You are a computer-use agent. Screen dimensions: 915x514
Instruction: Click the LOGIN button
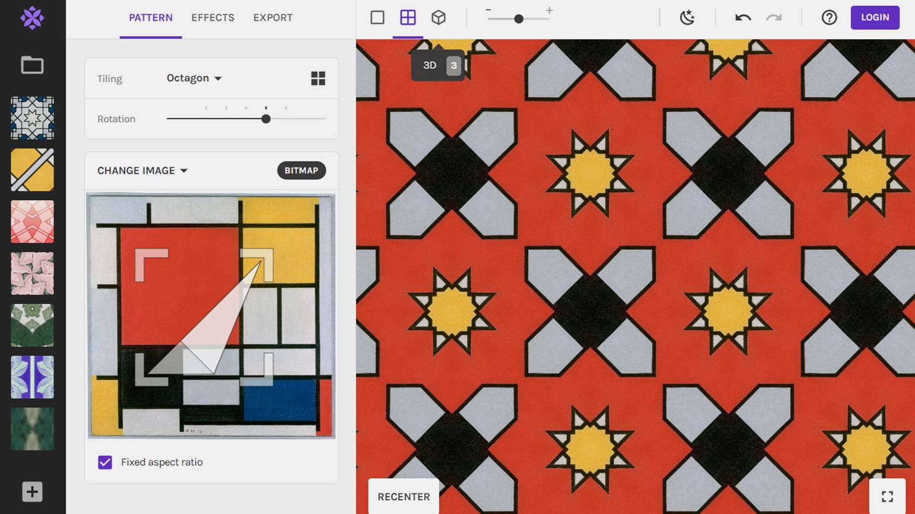click(875, 17)
